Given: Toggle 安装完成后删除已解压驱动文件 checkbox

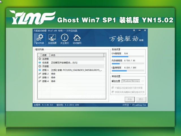Looking at the screenshot, I should pyautogui.click(x=113, y=92).
